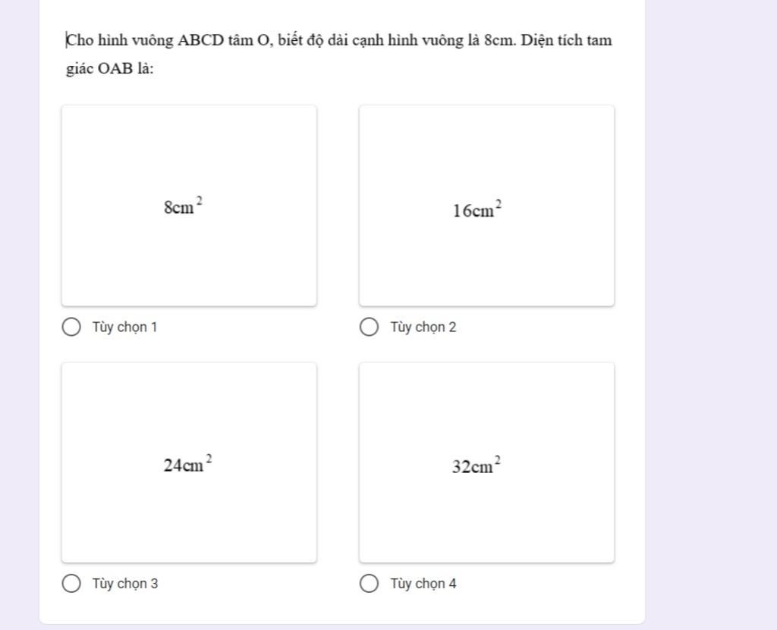Select the Tùy chọn 1 radio button
Viewport: 777px width, 630px height.
[71, 328]
